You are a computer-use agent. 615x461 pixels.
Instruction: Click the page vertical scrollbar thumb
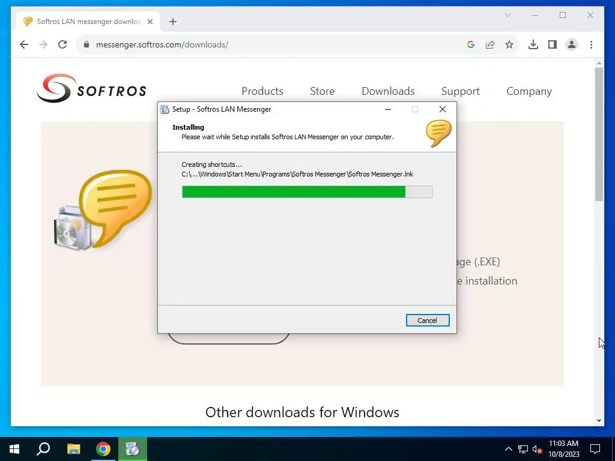[x=599, y=134]
